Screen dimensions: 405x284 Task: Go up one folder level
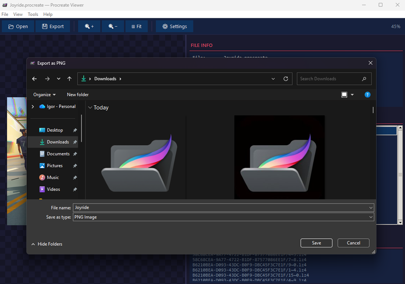click(69, 79)
